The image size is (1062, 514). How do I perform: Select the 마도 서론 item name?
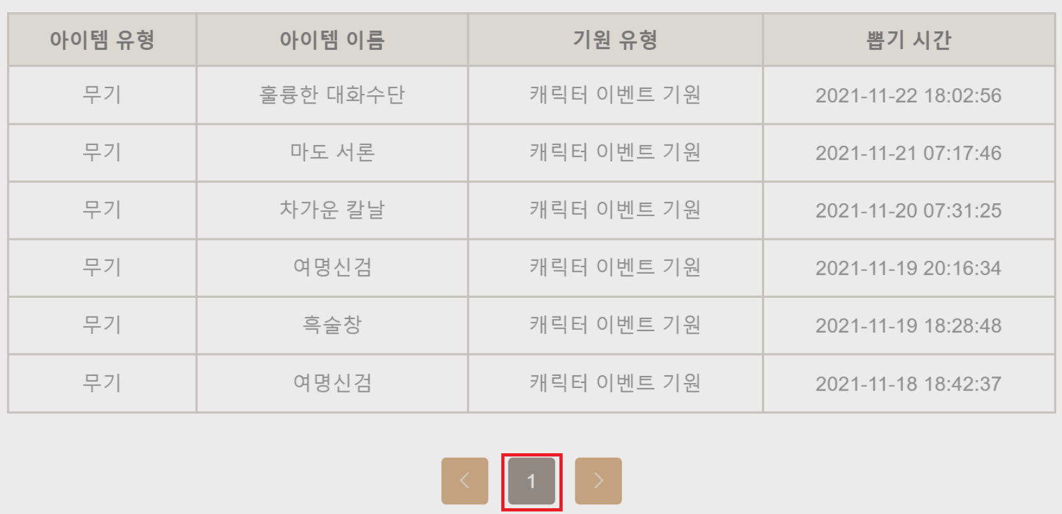tap(332, 152)
